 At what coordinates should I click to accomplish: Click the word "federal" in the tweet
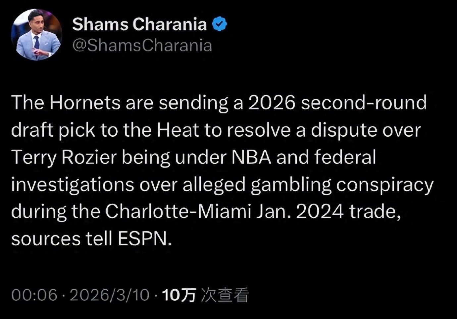click(345, 157)
